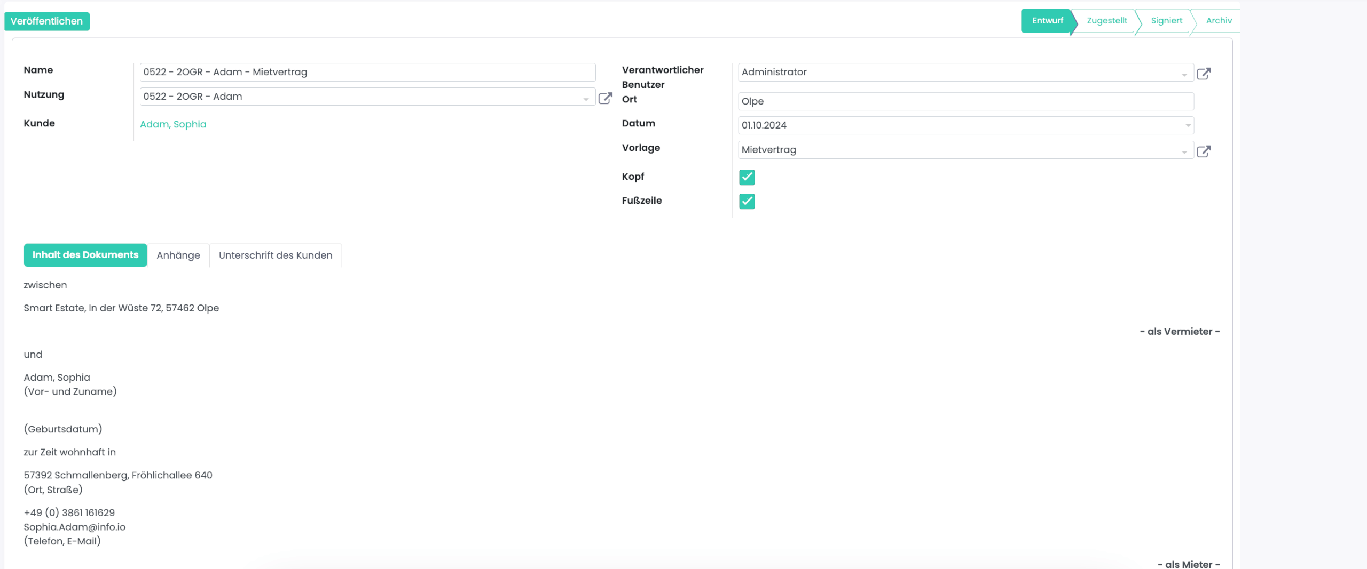Uncheck the Fußzeile checkbox
1367x569 pixels.
click(x=747, y=201)
